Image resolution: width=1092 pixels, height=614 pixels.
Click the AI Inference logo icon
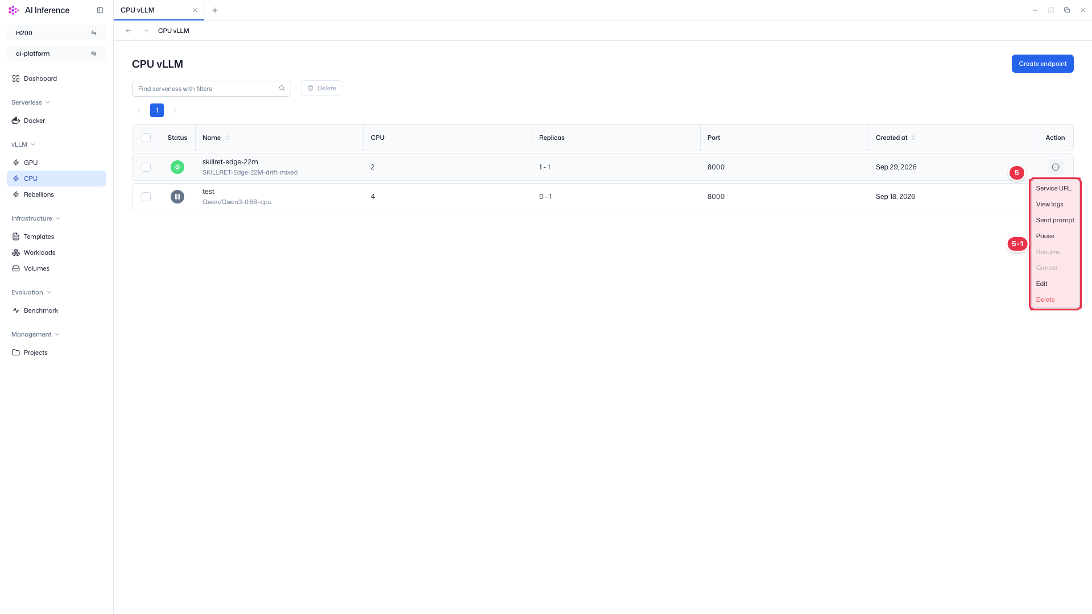14,10
